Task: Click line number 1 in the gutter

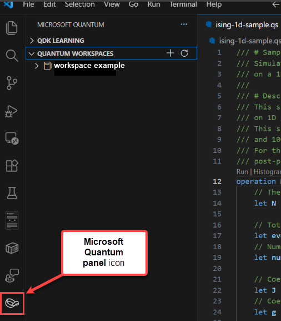Action: pos(219,53)
